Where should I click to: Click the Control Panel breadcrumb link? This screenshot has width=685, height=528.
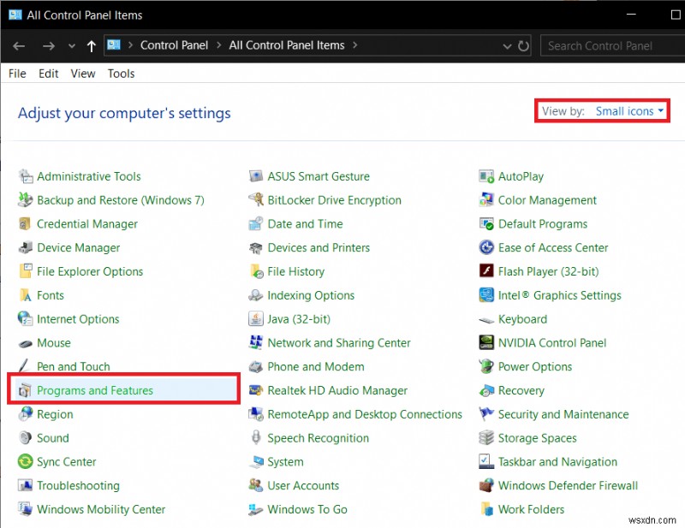[x=174, y=45]
